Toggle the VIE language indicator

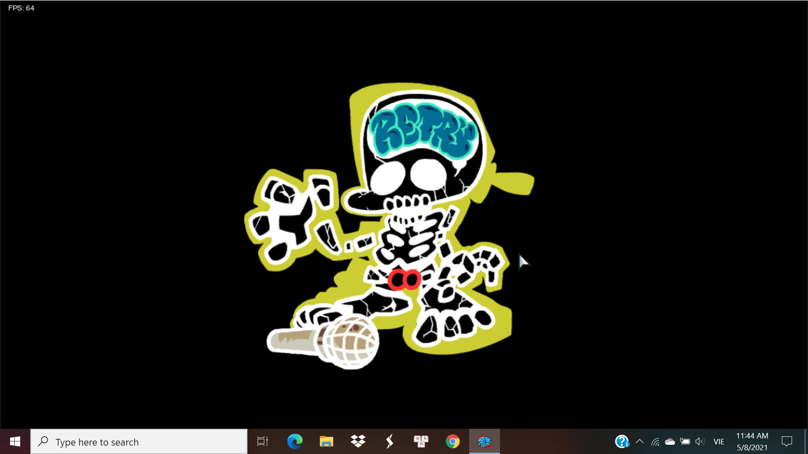tap(719, 441)
